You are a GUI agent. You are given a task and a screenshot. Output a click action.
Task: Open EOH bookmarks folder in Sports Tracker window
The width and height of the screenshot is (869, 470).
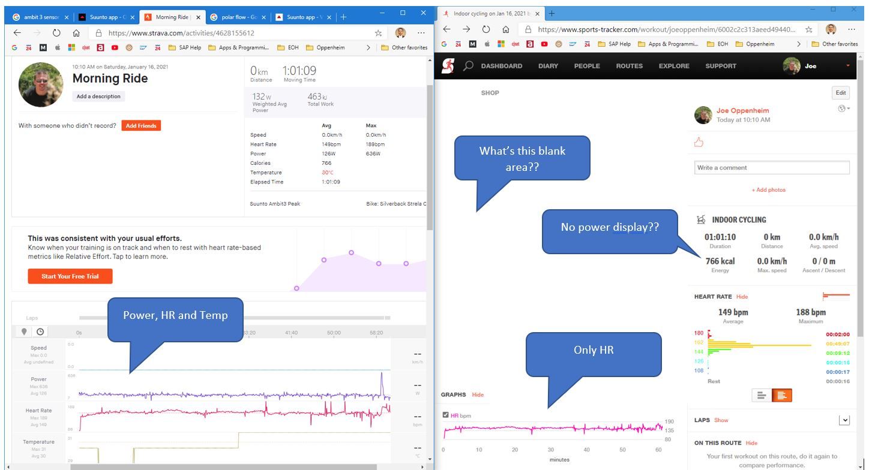[717, 44]
